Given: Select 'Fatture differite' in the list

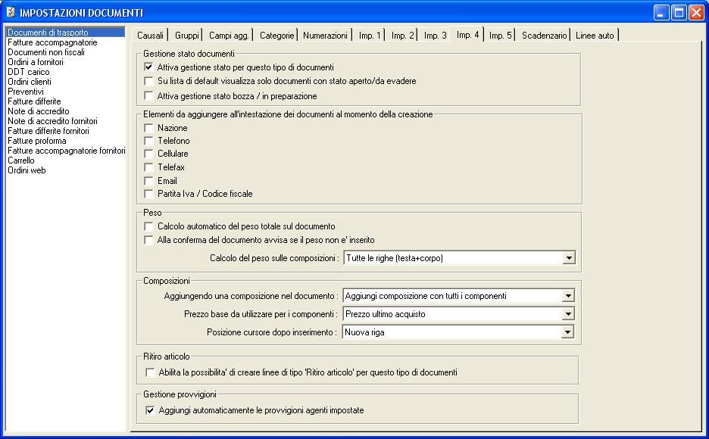Looking at the screenshot, I should [66, 101].
